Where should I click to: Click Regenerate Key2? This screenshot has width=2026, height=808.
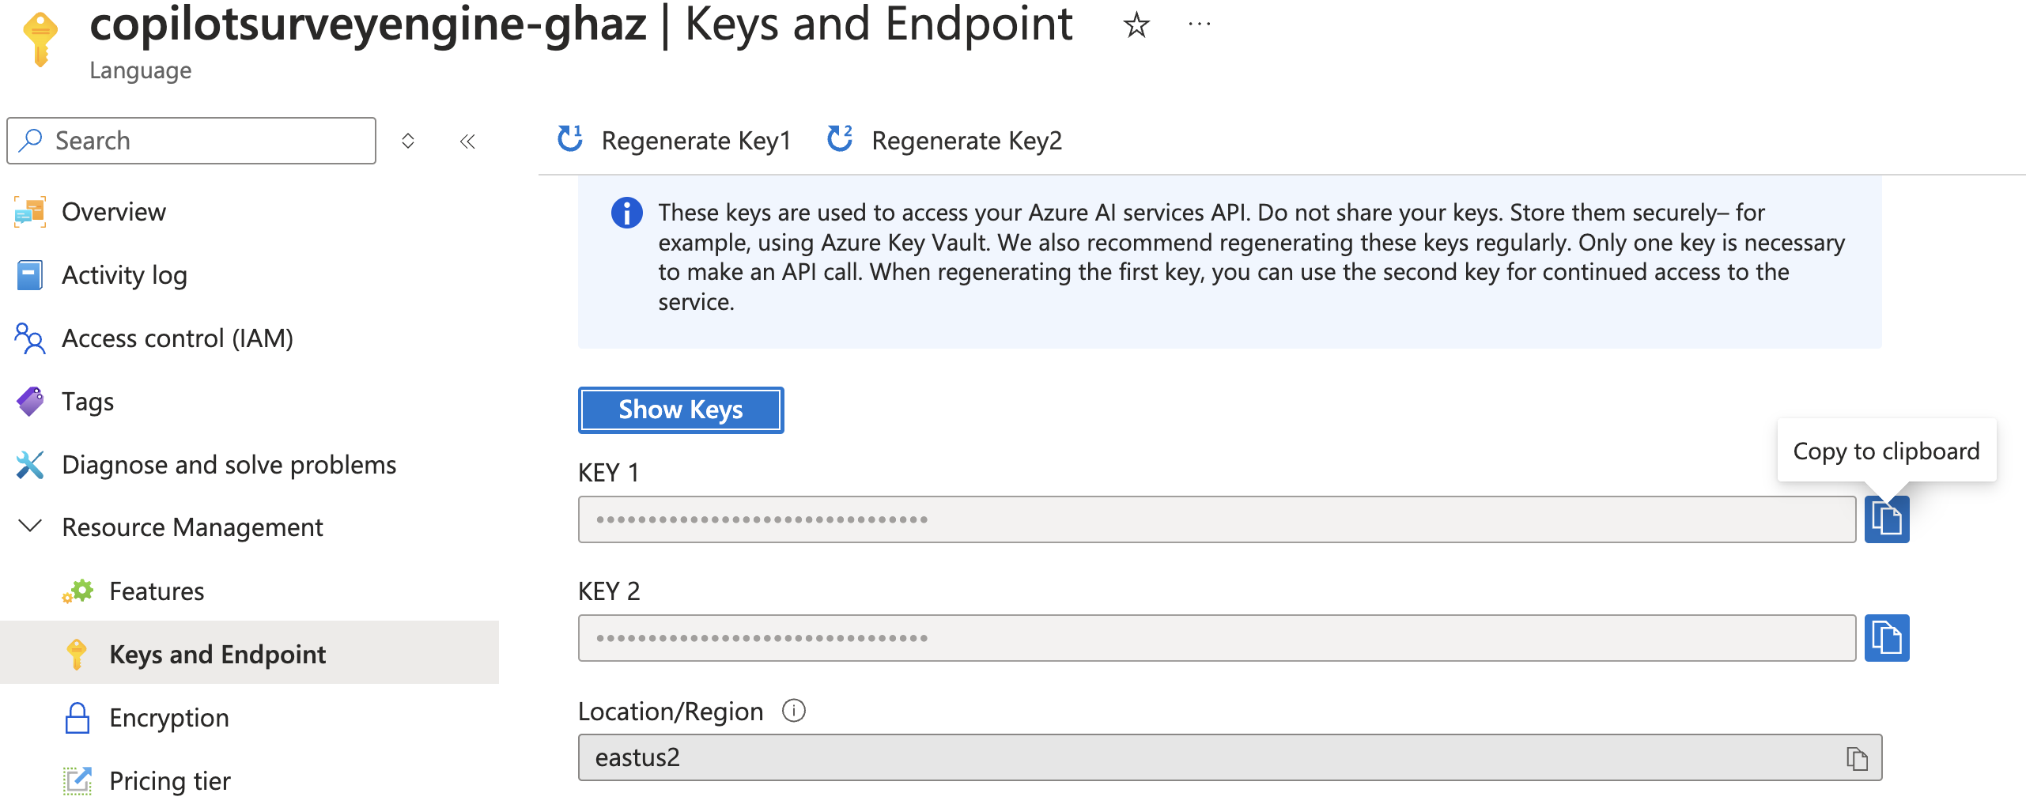tap(966, 141)
